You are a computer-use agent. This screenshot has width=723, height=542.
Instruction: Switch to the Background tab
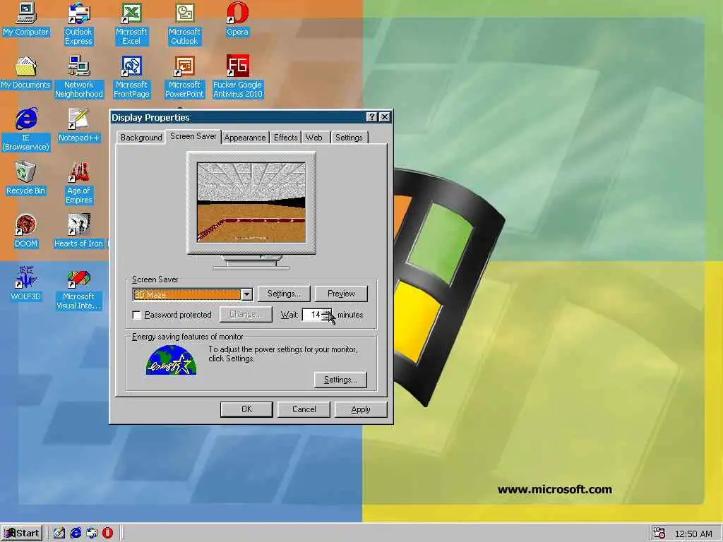pos(141,138)
